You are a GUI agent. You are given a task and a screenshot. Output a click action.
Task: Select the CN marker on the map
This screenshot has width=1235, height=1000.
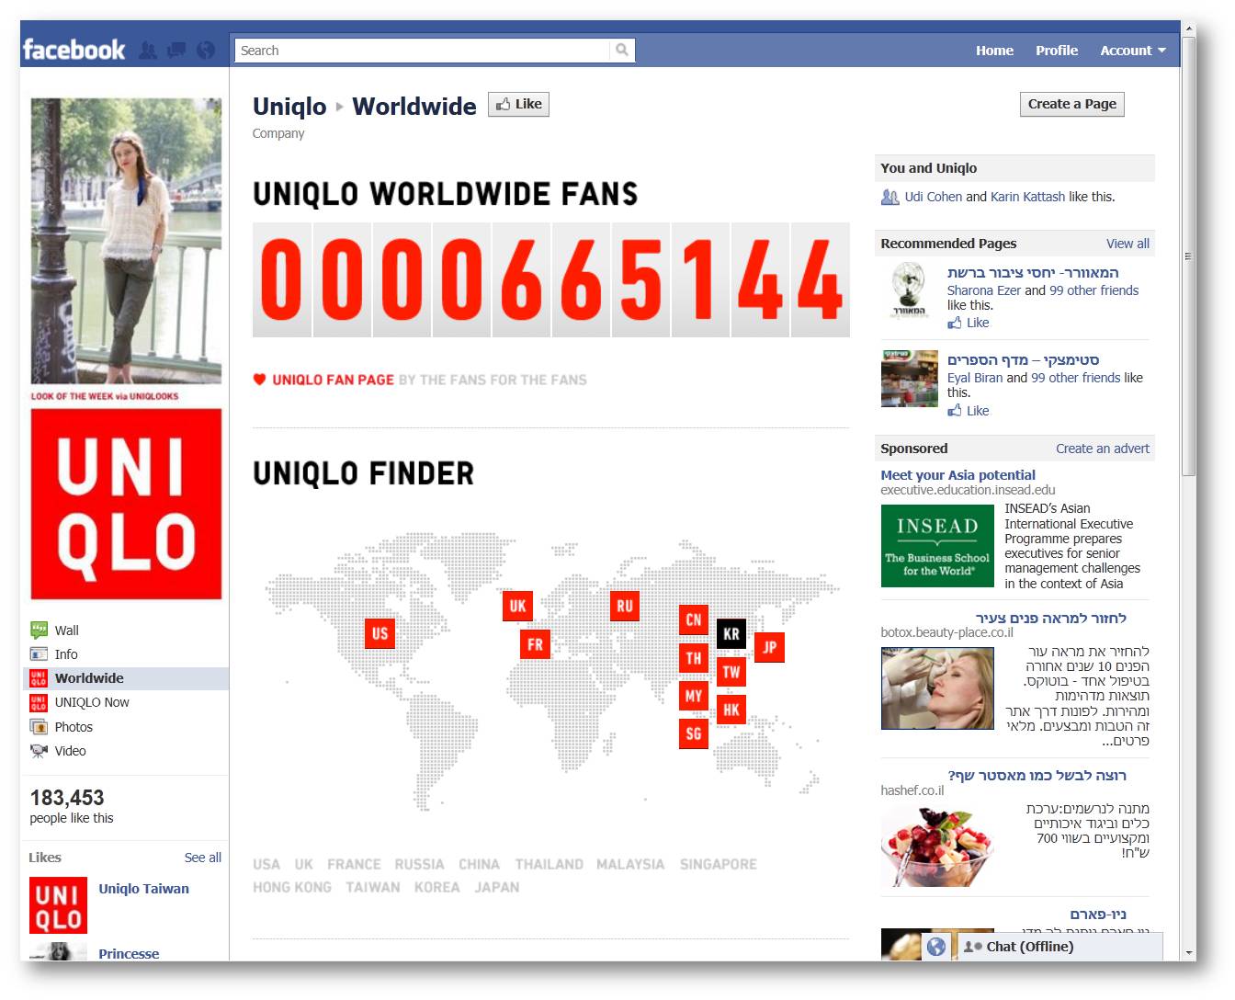[x=694, y=620]
